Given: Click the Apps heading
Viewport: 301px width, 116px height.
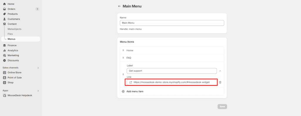Looking at the screenshot, I should [x=5, y=91].
